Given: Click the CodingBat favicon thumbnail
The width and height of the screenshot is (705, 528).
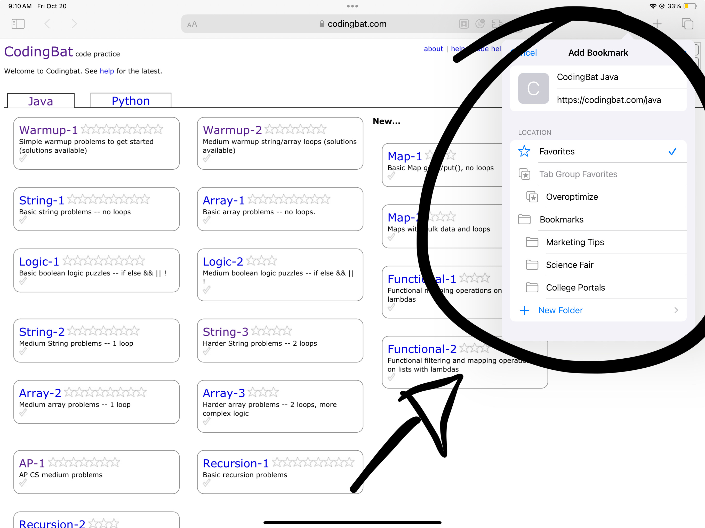Looking at the screenshot, I should pos(533,88).
